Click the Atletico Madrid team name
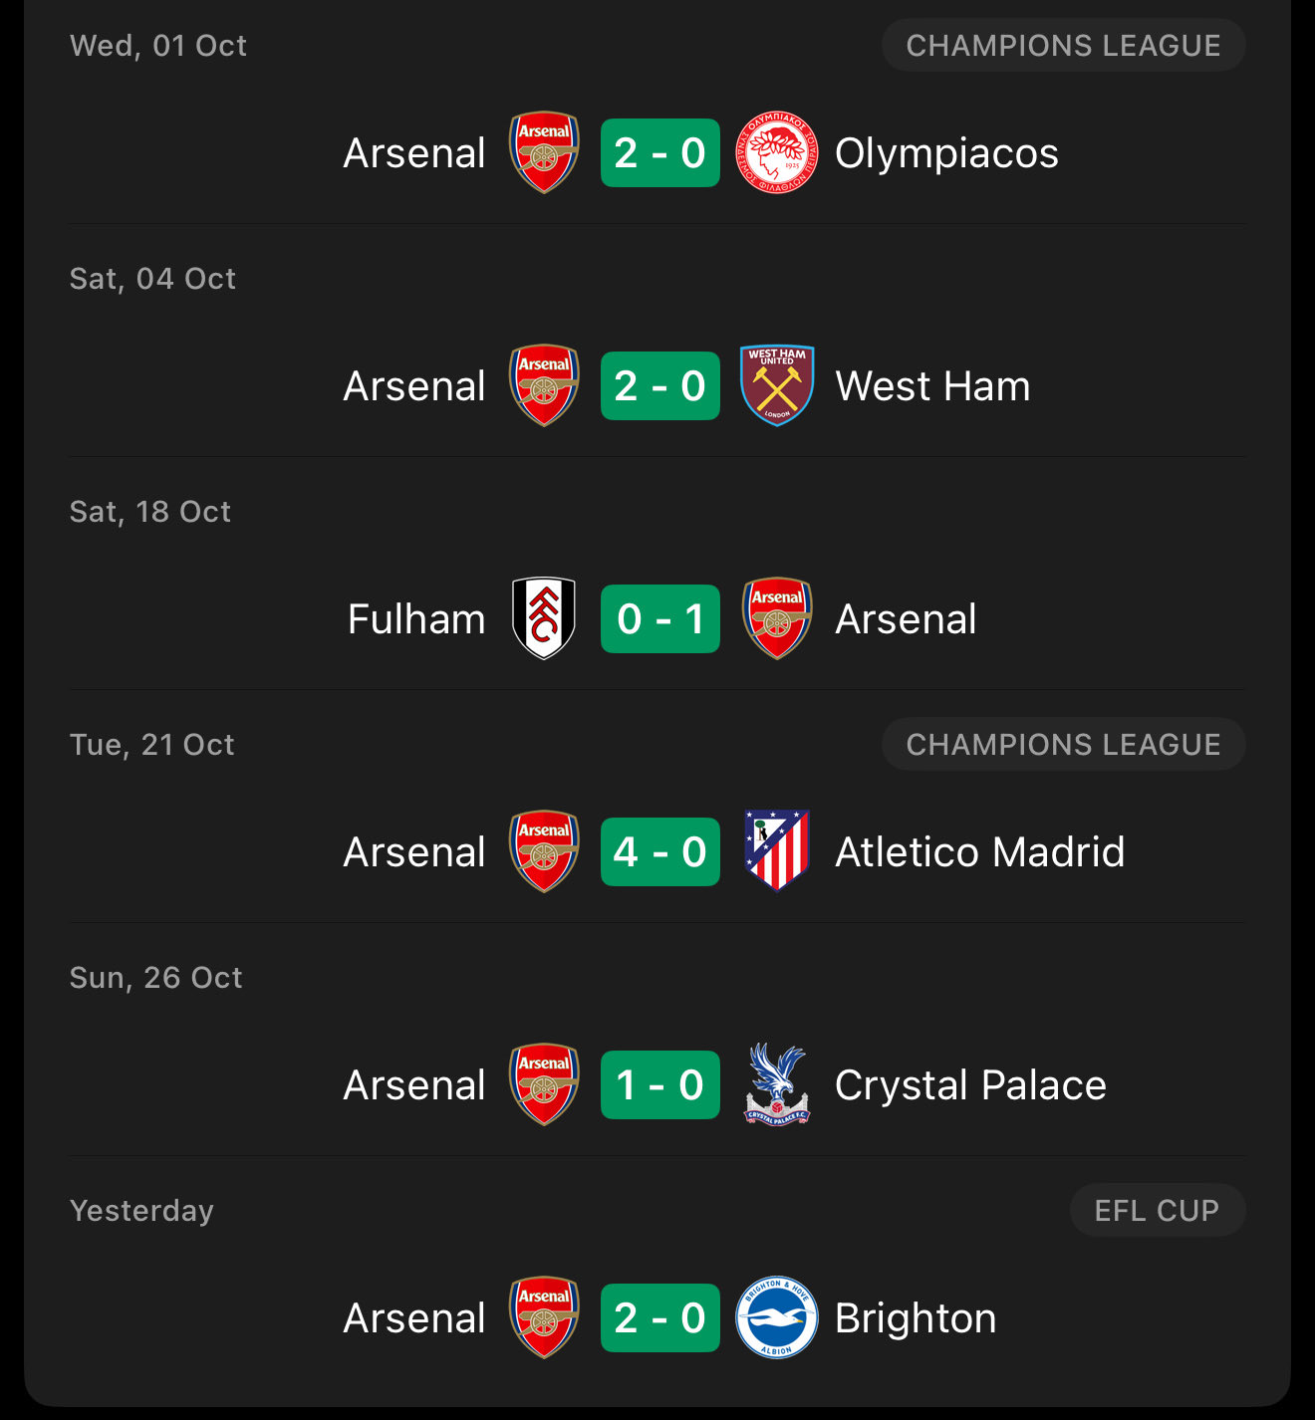The width and height of the screenshot is (1315, 1420). click(x=979, y=852)
